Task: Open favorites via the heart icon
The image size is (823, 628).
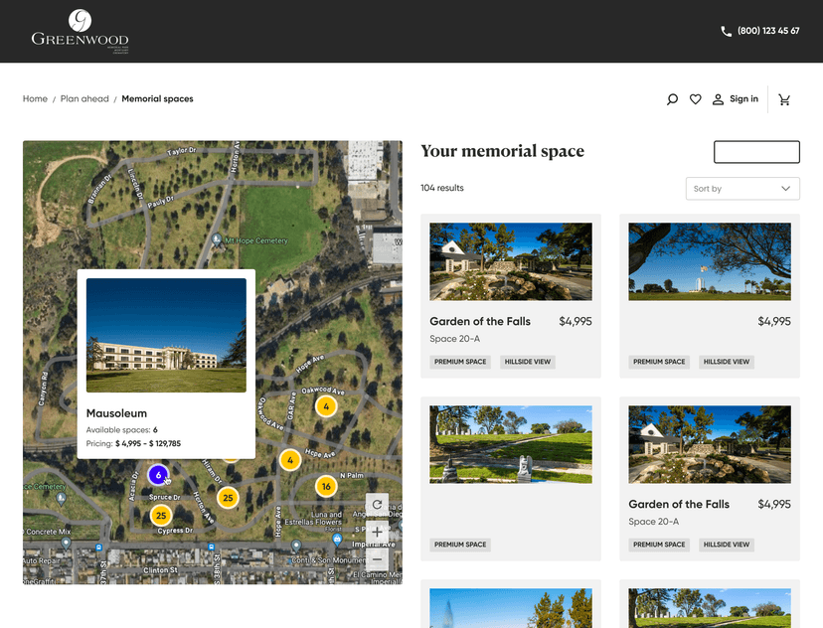Action: [x=696, y=99]
